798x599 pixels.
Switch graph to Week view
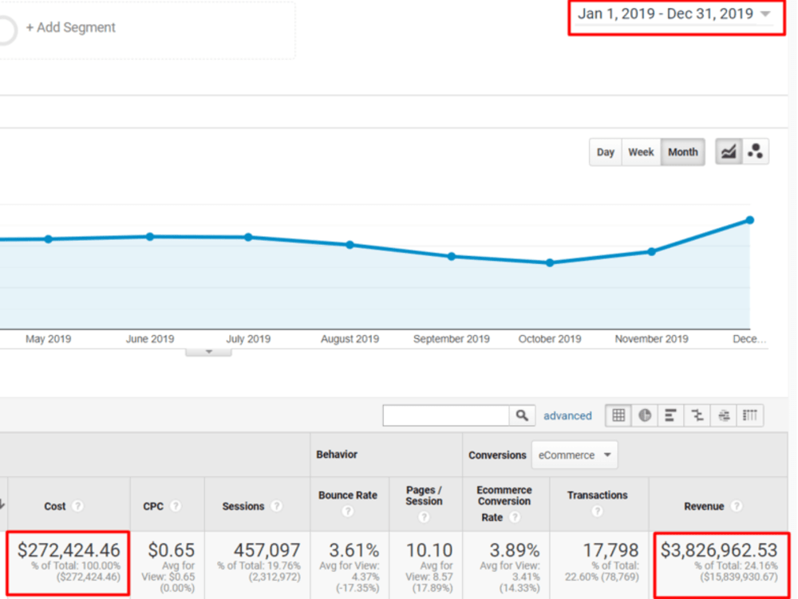pyautogui.click(x=641, y=152)
